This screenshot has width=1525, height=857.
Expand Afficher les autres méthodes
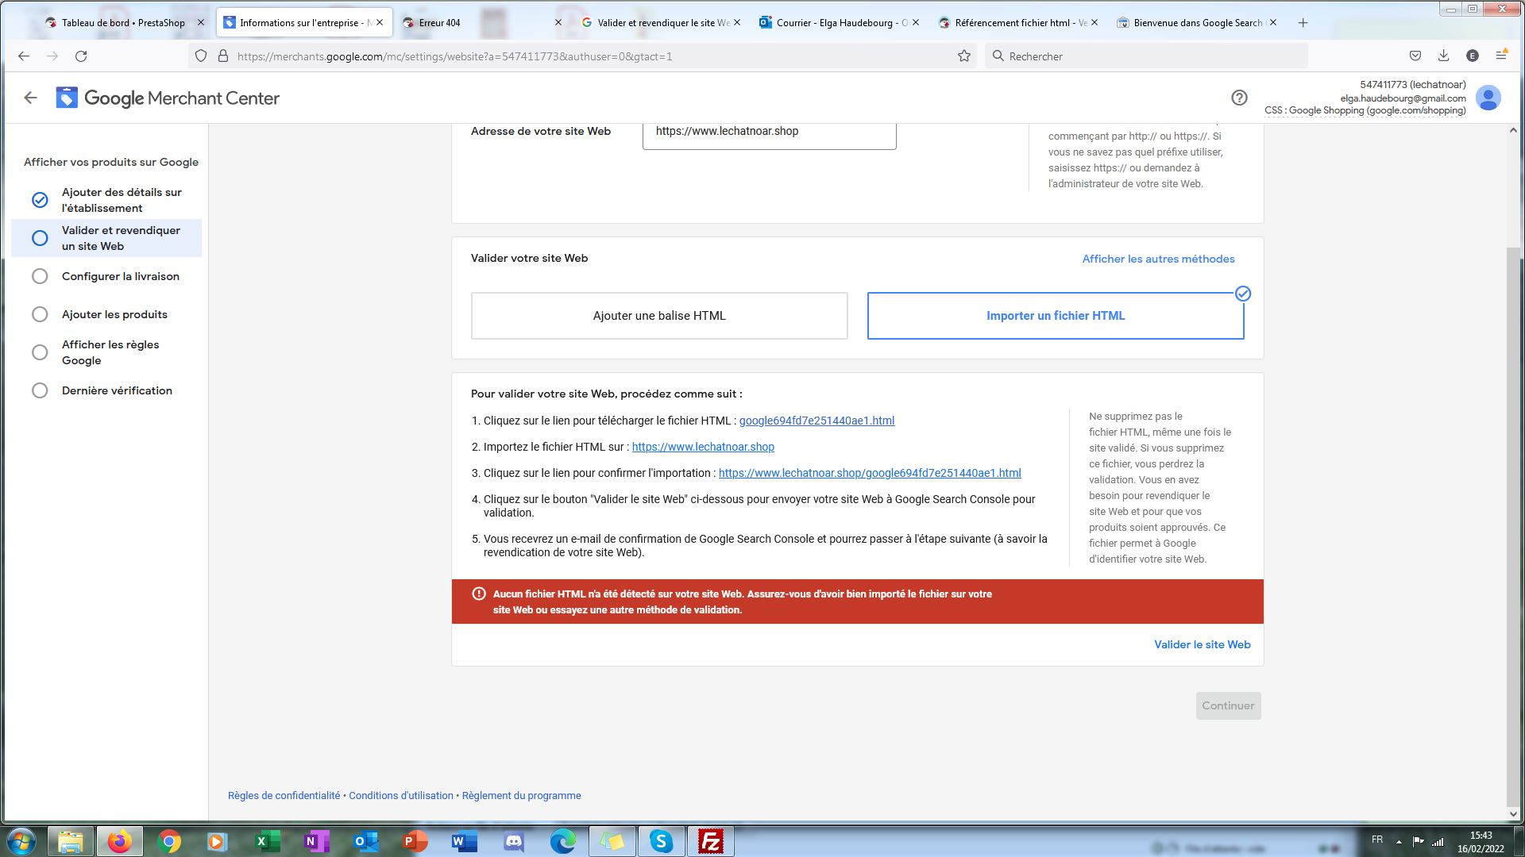1158,259
